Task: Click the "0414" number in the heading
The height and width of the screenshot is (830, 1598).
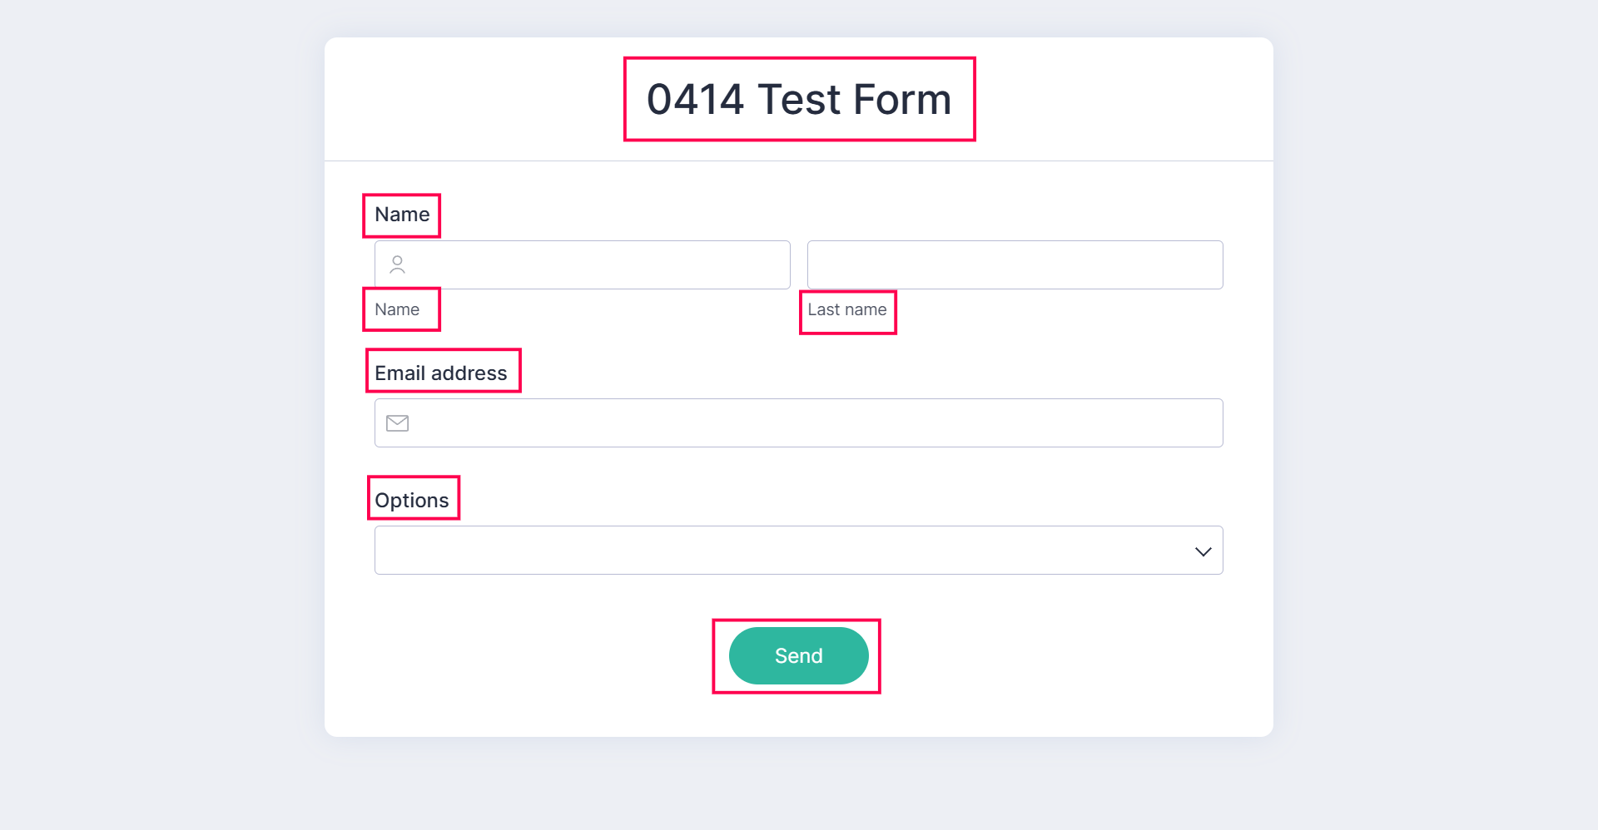Action: [695, 100]
